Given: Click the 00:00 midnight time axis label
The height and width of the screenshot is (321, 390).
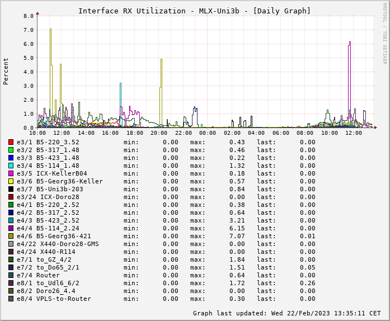Looking at the screenshot, I should (x=208, y=133).
